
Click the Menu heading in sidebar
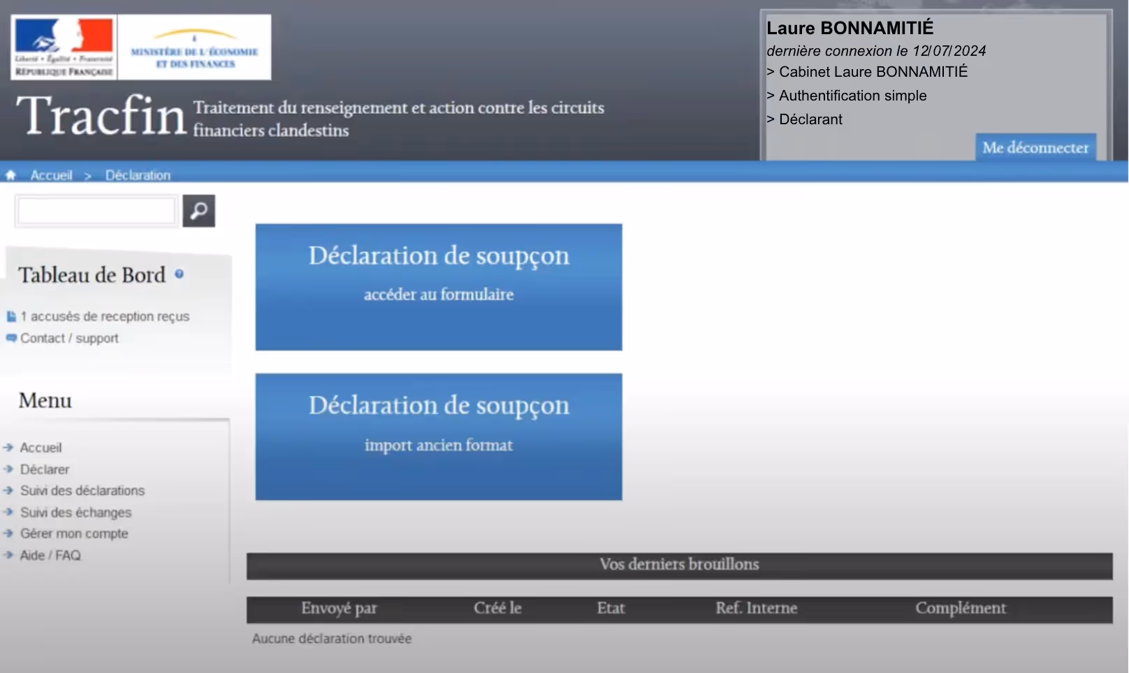pyautogui.click(x=45, y=400)
